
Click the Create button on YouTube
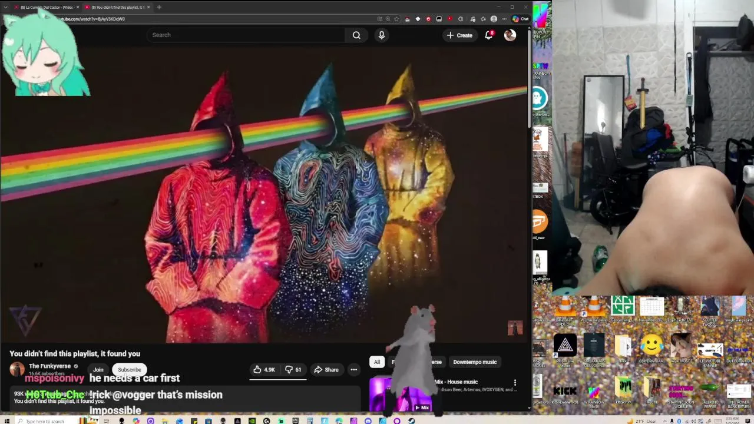click(459, 35)
